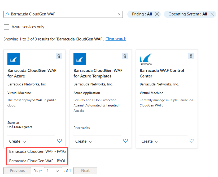218x177 pixels.
Task: Click inside the Barracuda CloudGen WAF search field
Action: pyautogui.click(x=63, y=14)
